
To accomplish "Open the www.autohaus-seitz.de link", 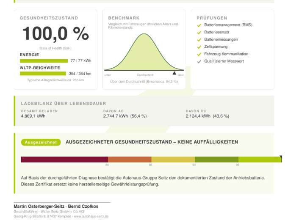I will 91,216.
